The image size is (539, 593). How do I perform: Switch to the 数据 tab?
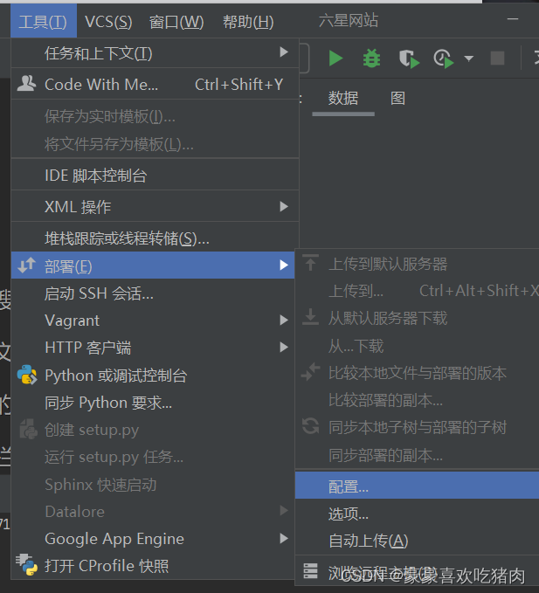[343, 98]
